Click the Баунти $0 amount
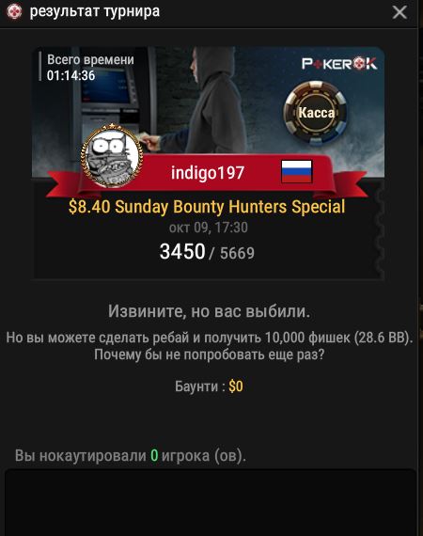 pos(236,386)
